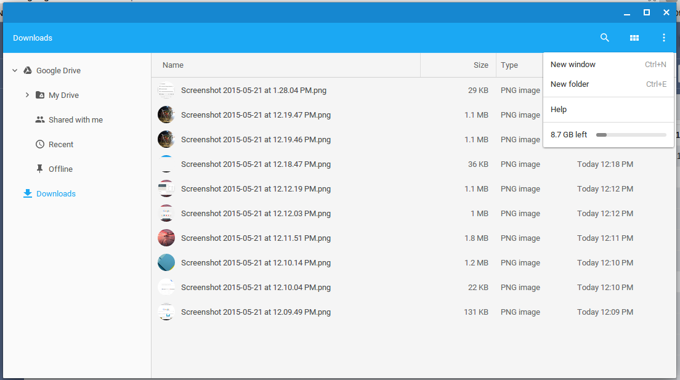Choose New folder from the menu
680x380 pixels.
(608, 84)
